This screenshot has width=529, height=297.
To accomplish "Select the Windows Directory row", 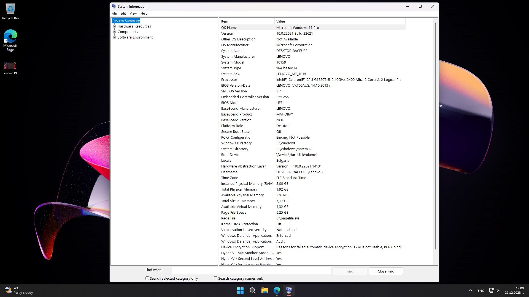I will point(312,143).
